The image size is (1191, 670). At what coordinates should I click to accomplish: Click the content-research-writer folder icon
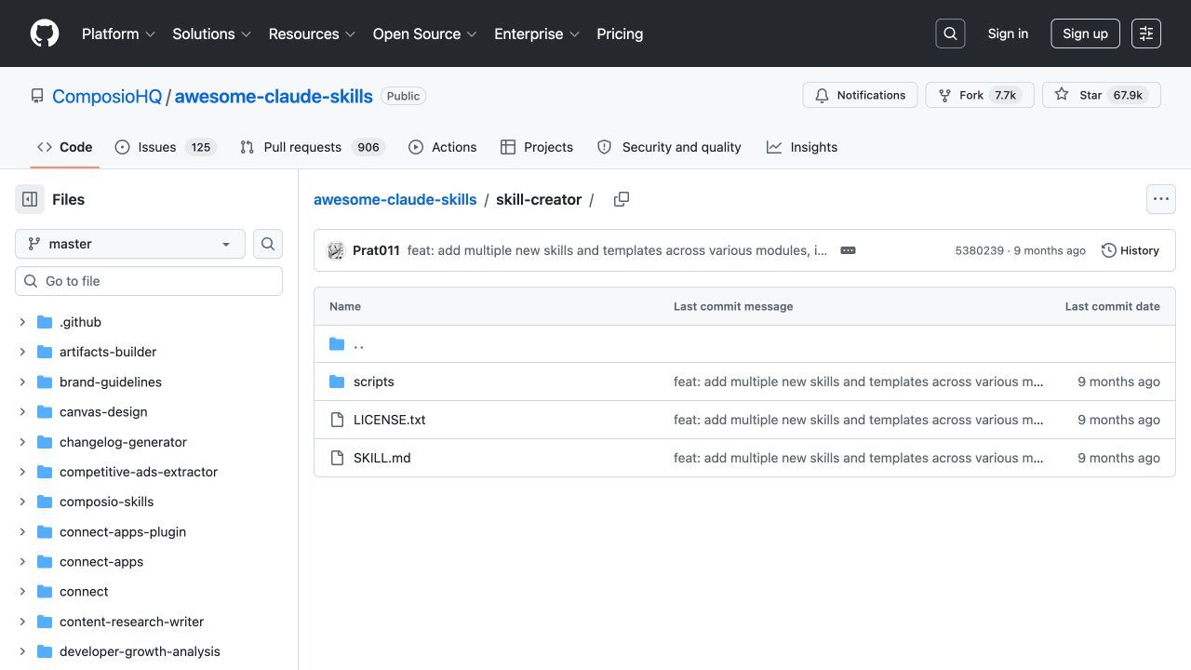point(45,622)
